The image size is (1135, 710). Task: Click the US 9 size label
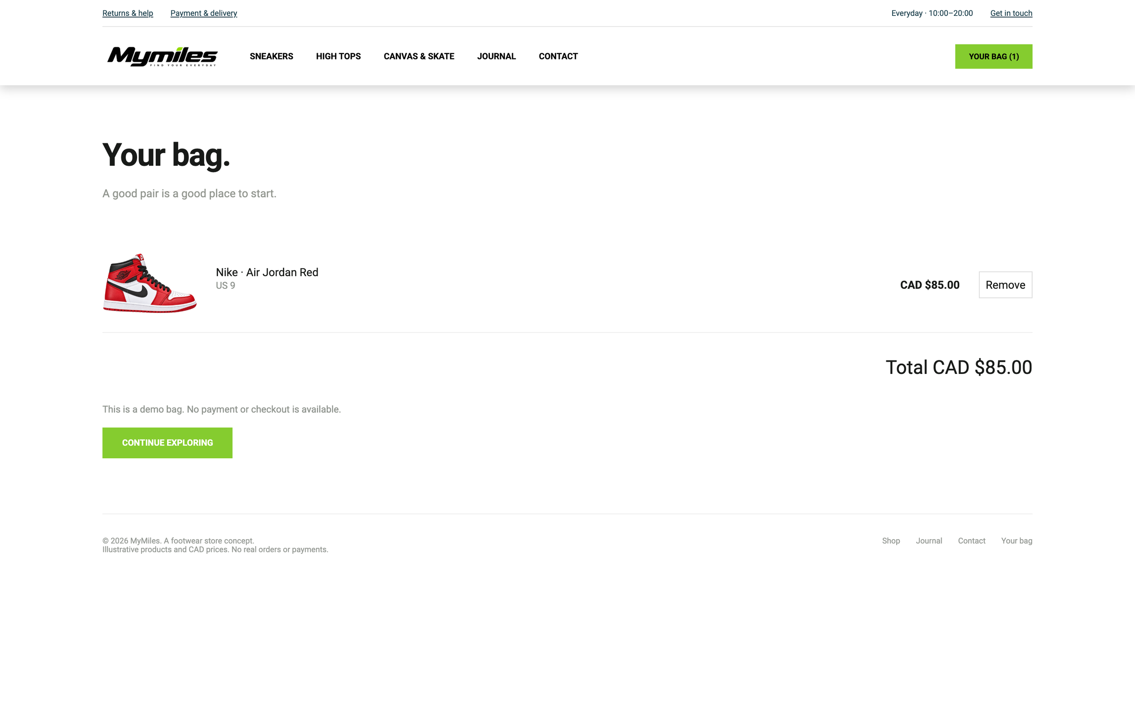(226, 286)
